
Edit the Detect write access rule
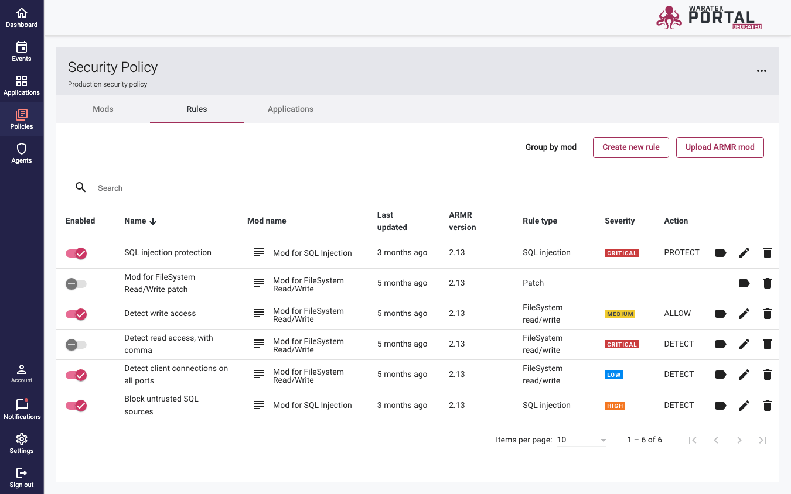(x=744, y=314)
